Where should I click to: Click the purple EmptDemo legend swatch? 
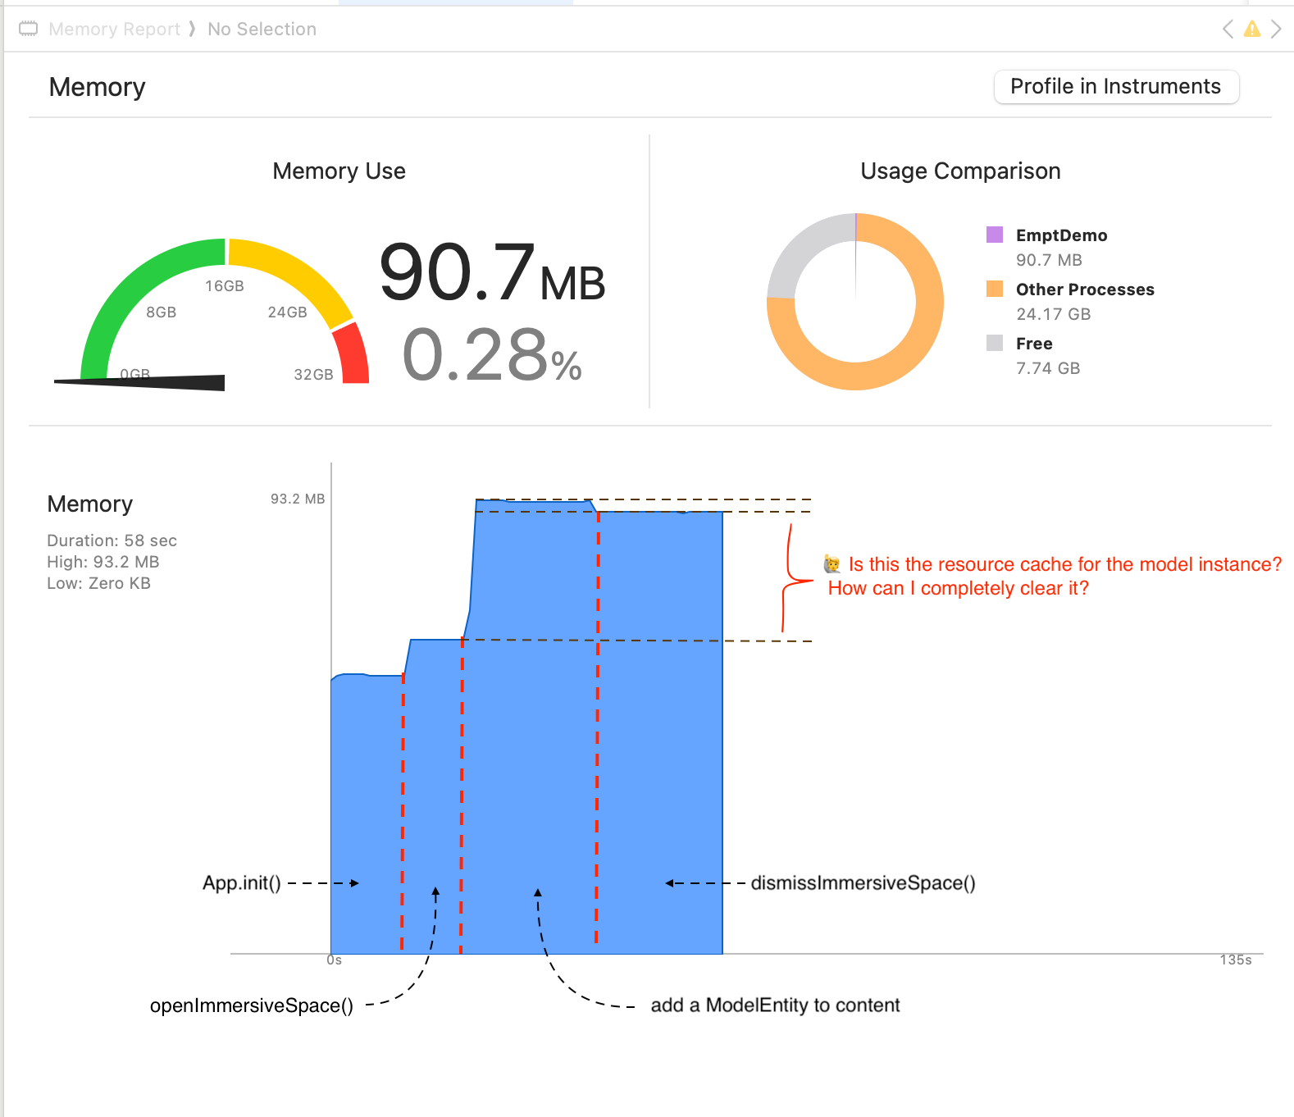994,235
